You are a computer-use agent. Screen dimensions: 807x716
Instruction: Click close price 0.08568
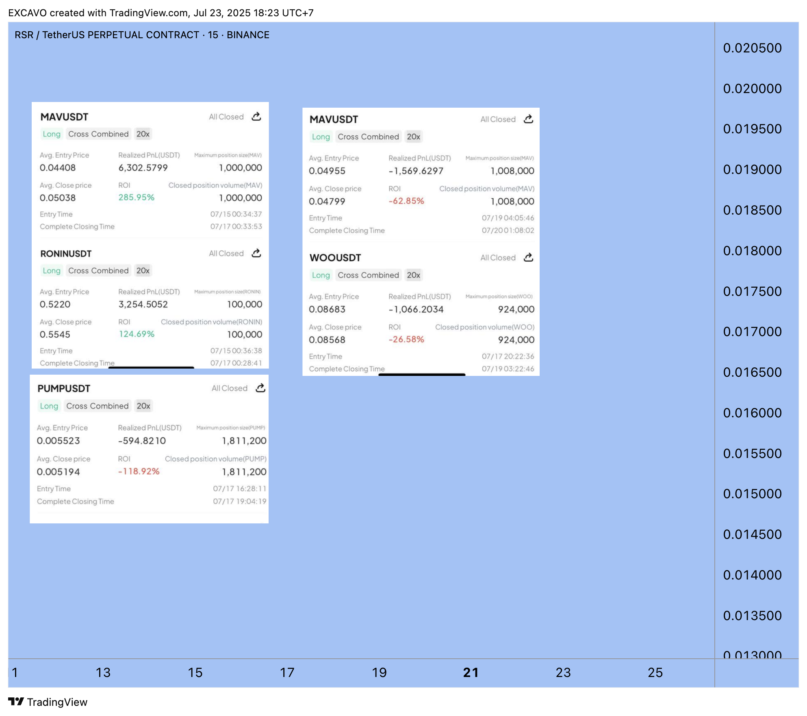point(327,340)
